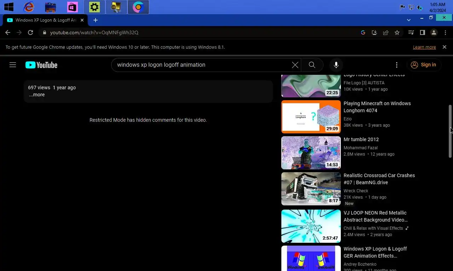Expand description with ...more
Viewport: 453px width, 271px height.
(x=37, y=95)
